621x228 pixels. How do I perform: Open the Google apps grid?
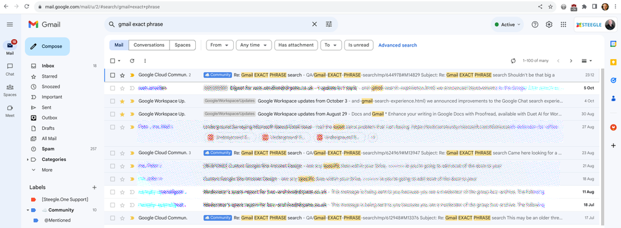coord(563,25)
